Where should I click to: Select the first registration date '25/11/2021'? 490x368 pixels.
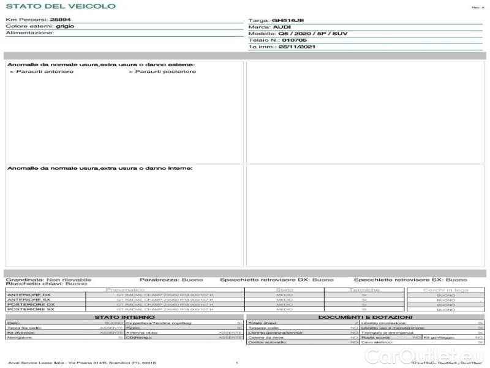point(297,47)
